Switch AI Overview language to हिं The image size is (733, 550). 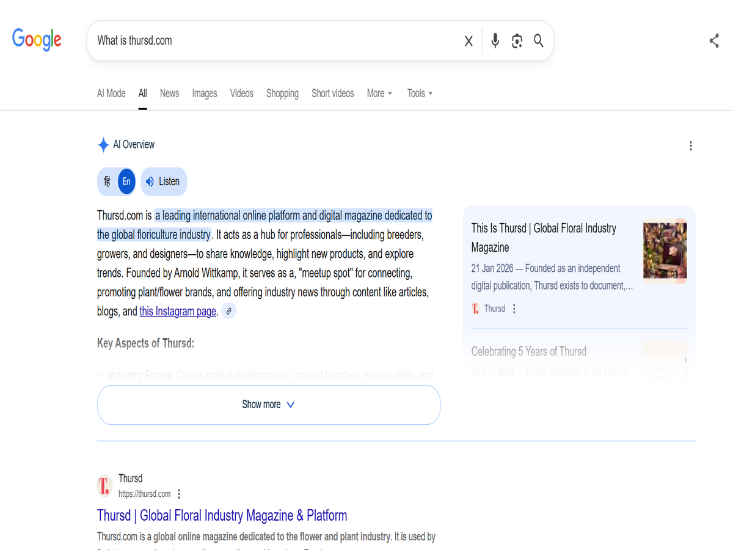point(107,182)
